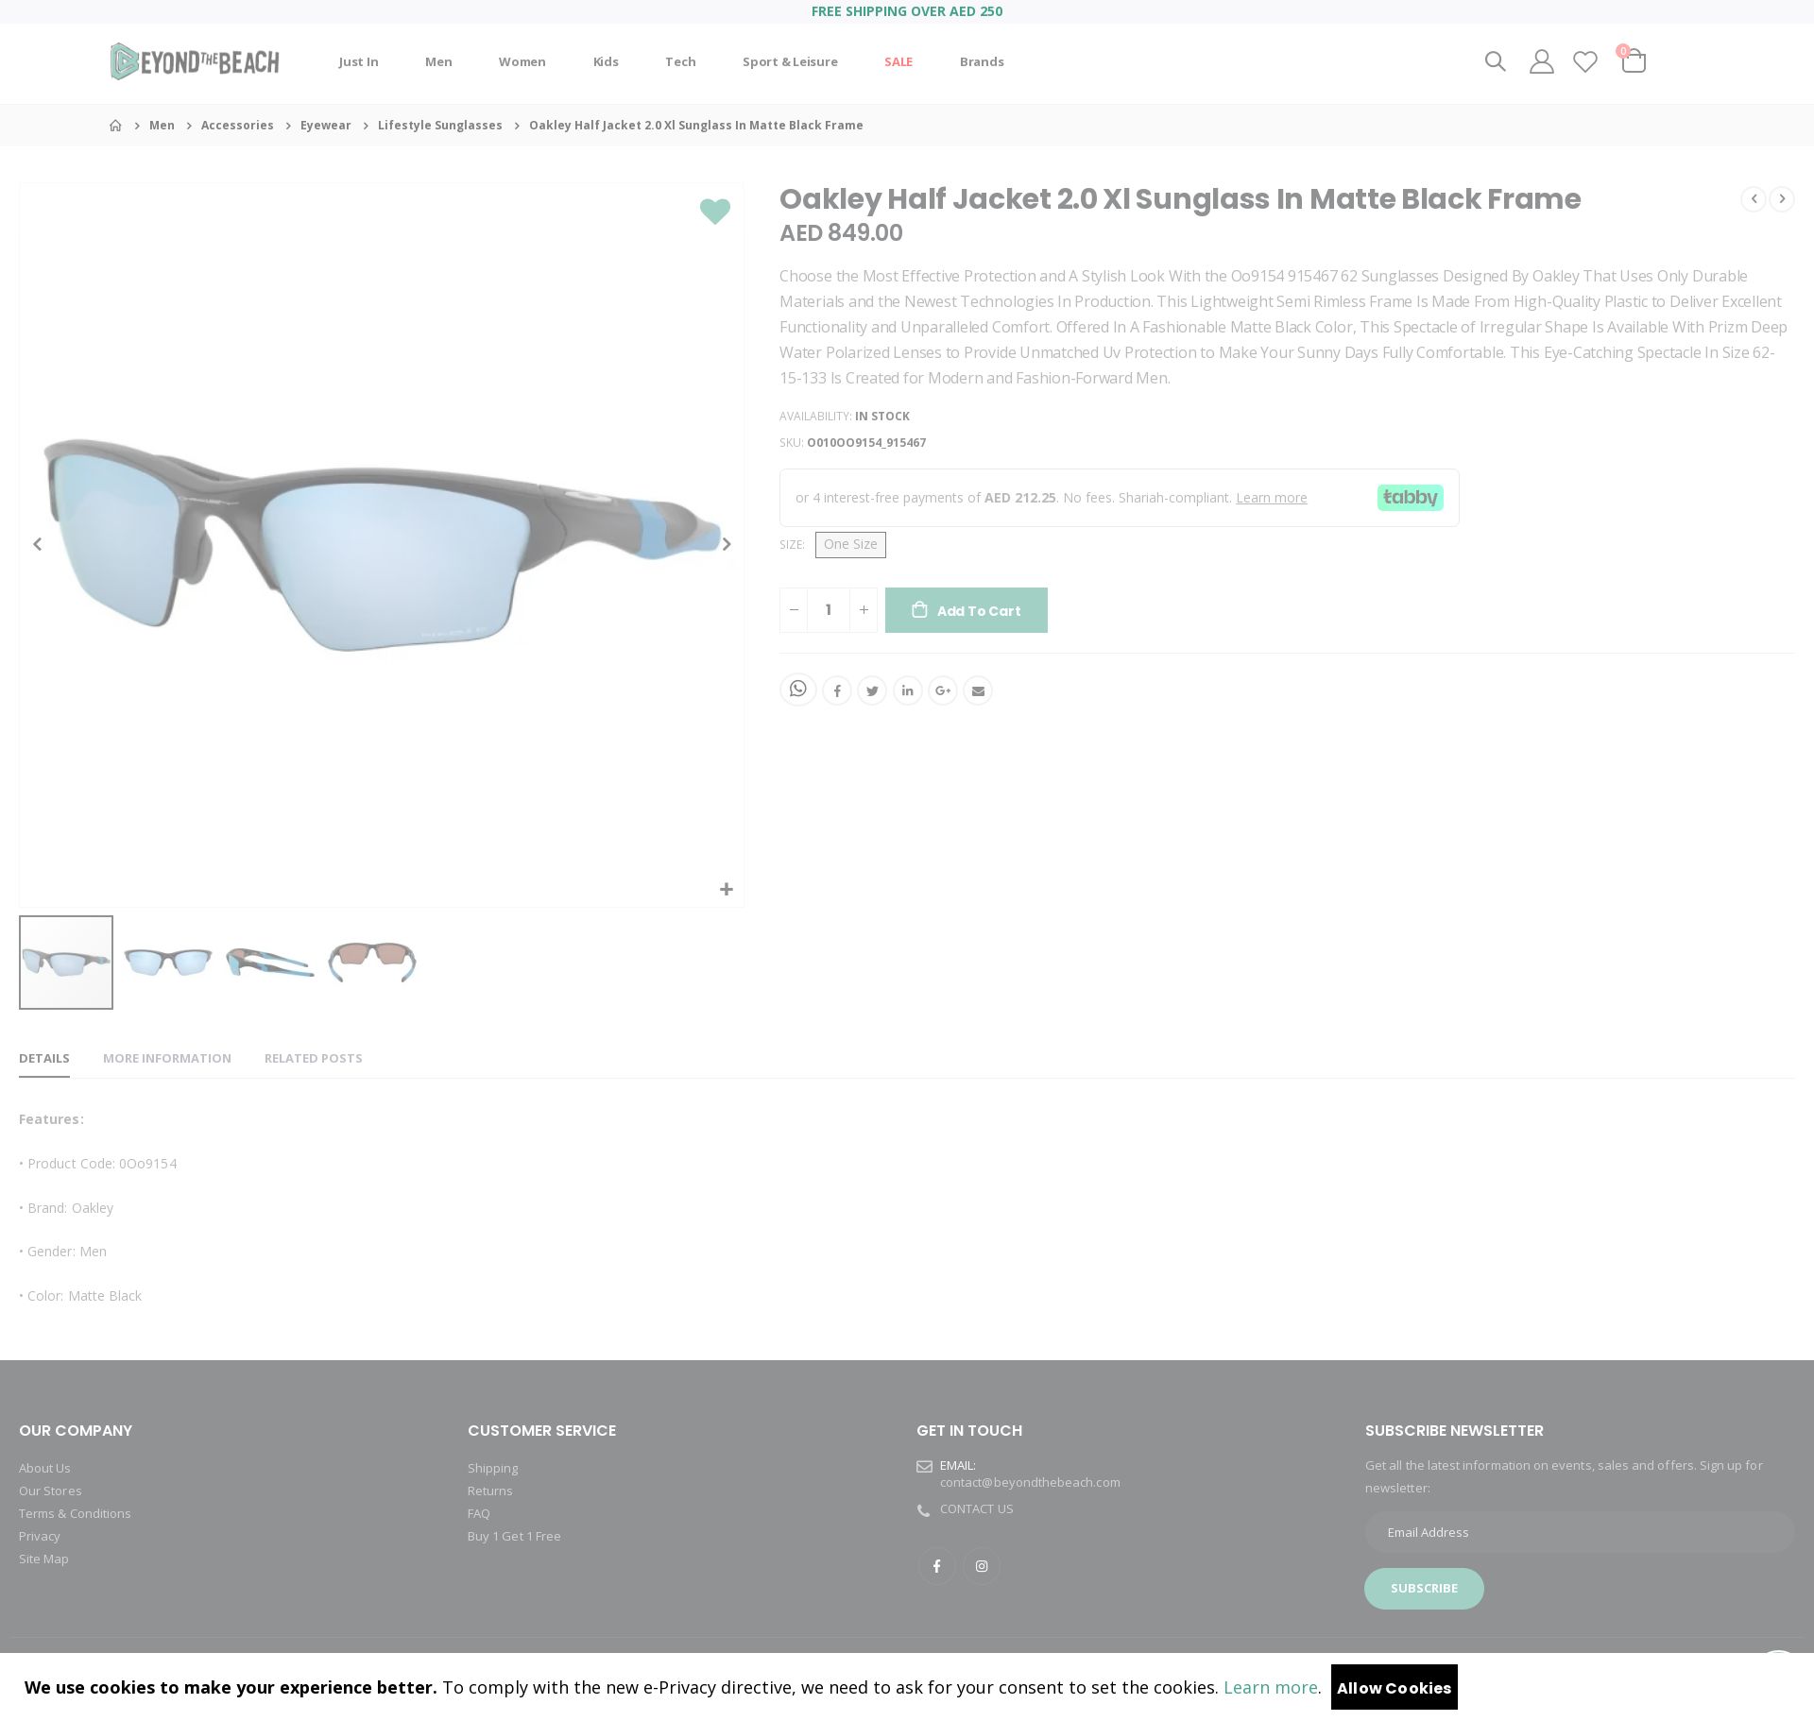The image size is (1814, 1721).
Task: Open the user account icon
Action: (x=1542, y=61)
